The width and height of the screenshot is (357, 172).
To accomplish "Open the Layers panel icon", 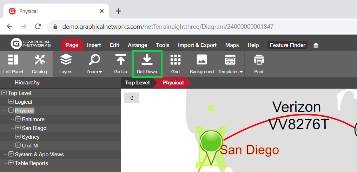I will [x=66, y=60].
